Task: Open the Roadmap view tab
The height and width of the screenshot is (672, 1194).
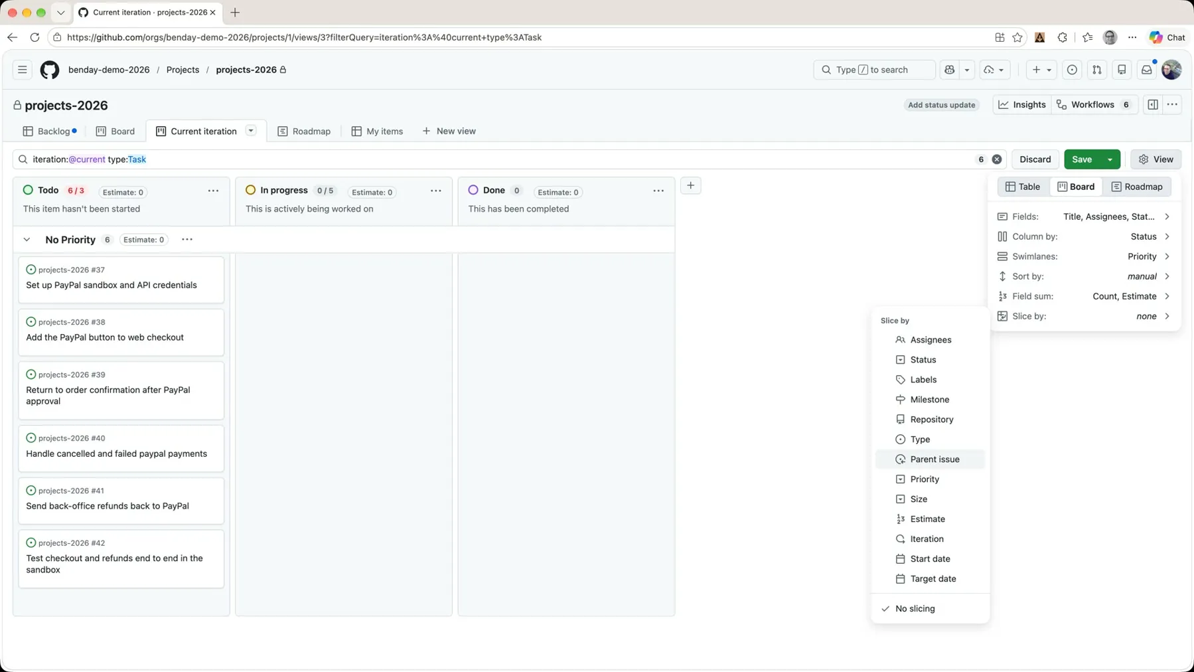Action: [x=304, y=131]
